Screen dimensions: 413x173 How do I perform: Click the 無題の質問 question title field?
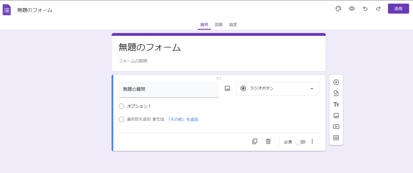coord(168,89)
